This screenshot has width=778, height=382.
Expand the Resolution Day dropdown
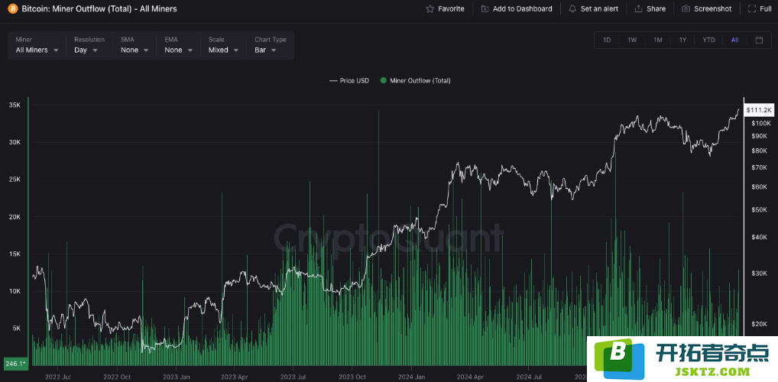click(89, 45)
